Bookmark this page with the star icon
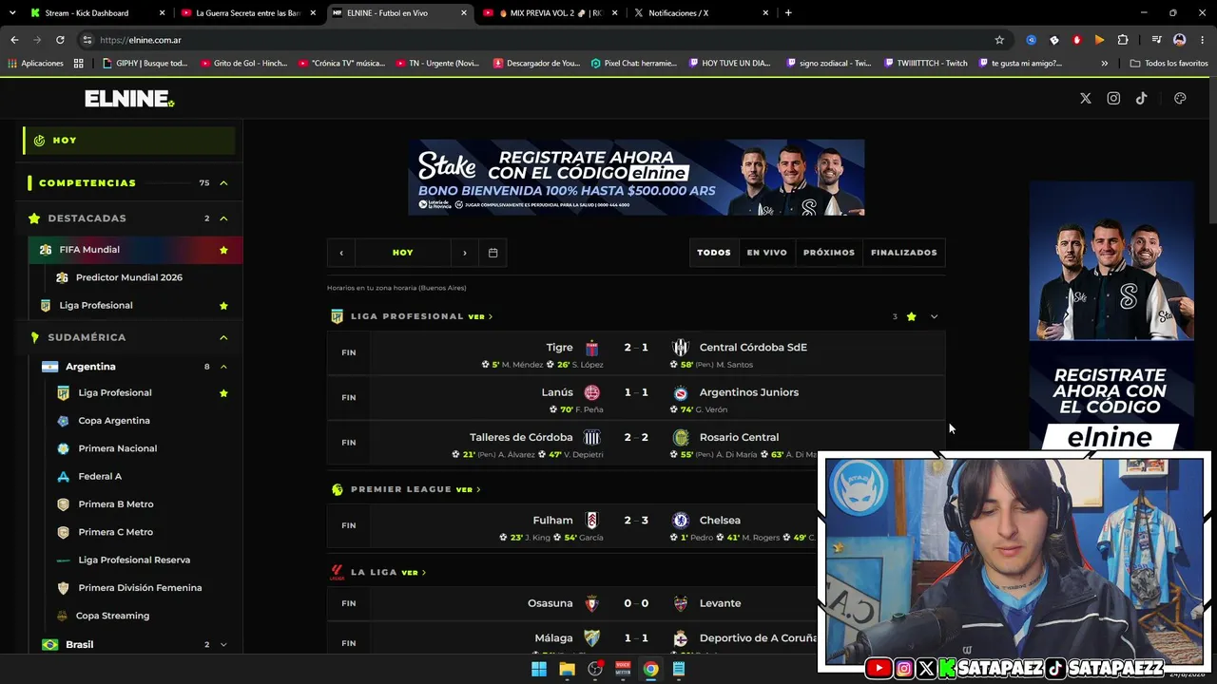The width and height of the screenshot is (1217, 684). (999, 40)
